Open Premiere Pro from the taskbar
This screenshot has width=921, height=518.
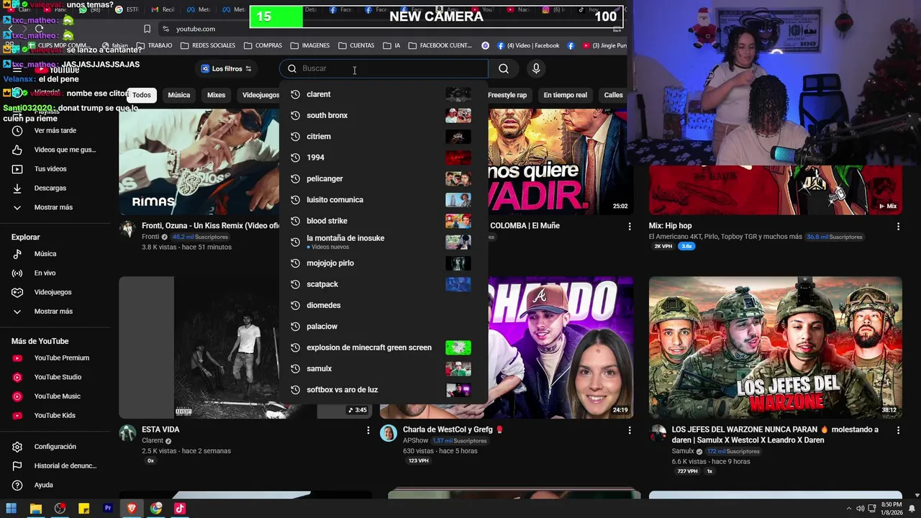click(x=108, y=508)
